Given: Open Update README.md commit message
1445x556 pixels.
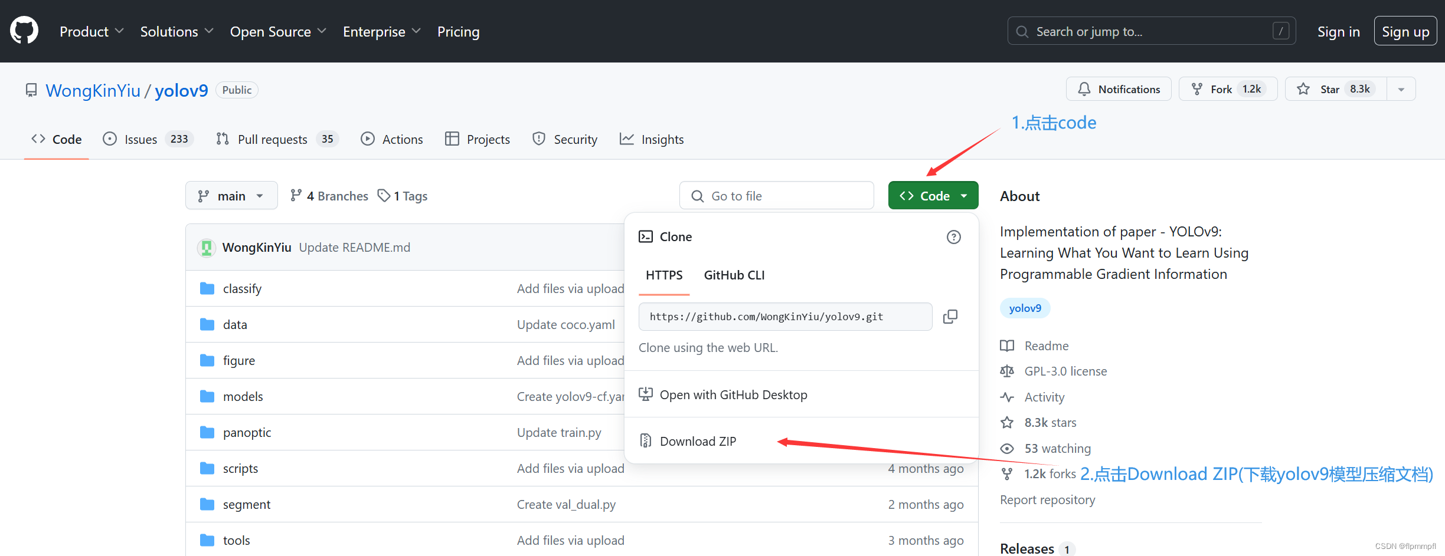Looking at the screenshot, I should [355, 248].
